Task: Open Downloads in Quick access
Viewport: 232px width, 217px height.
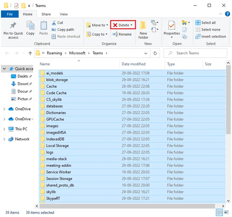Action: click(21, 84)
